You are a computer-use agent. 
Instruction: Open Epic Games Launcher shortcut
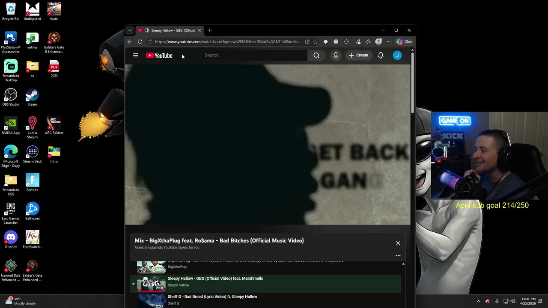pyautogui.click(x=11, y=213)
